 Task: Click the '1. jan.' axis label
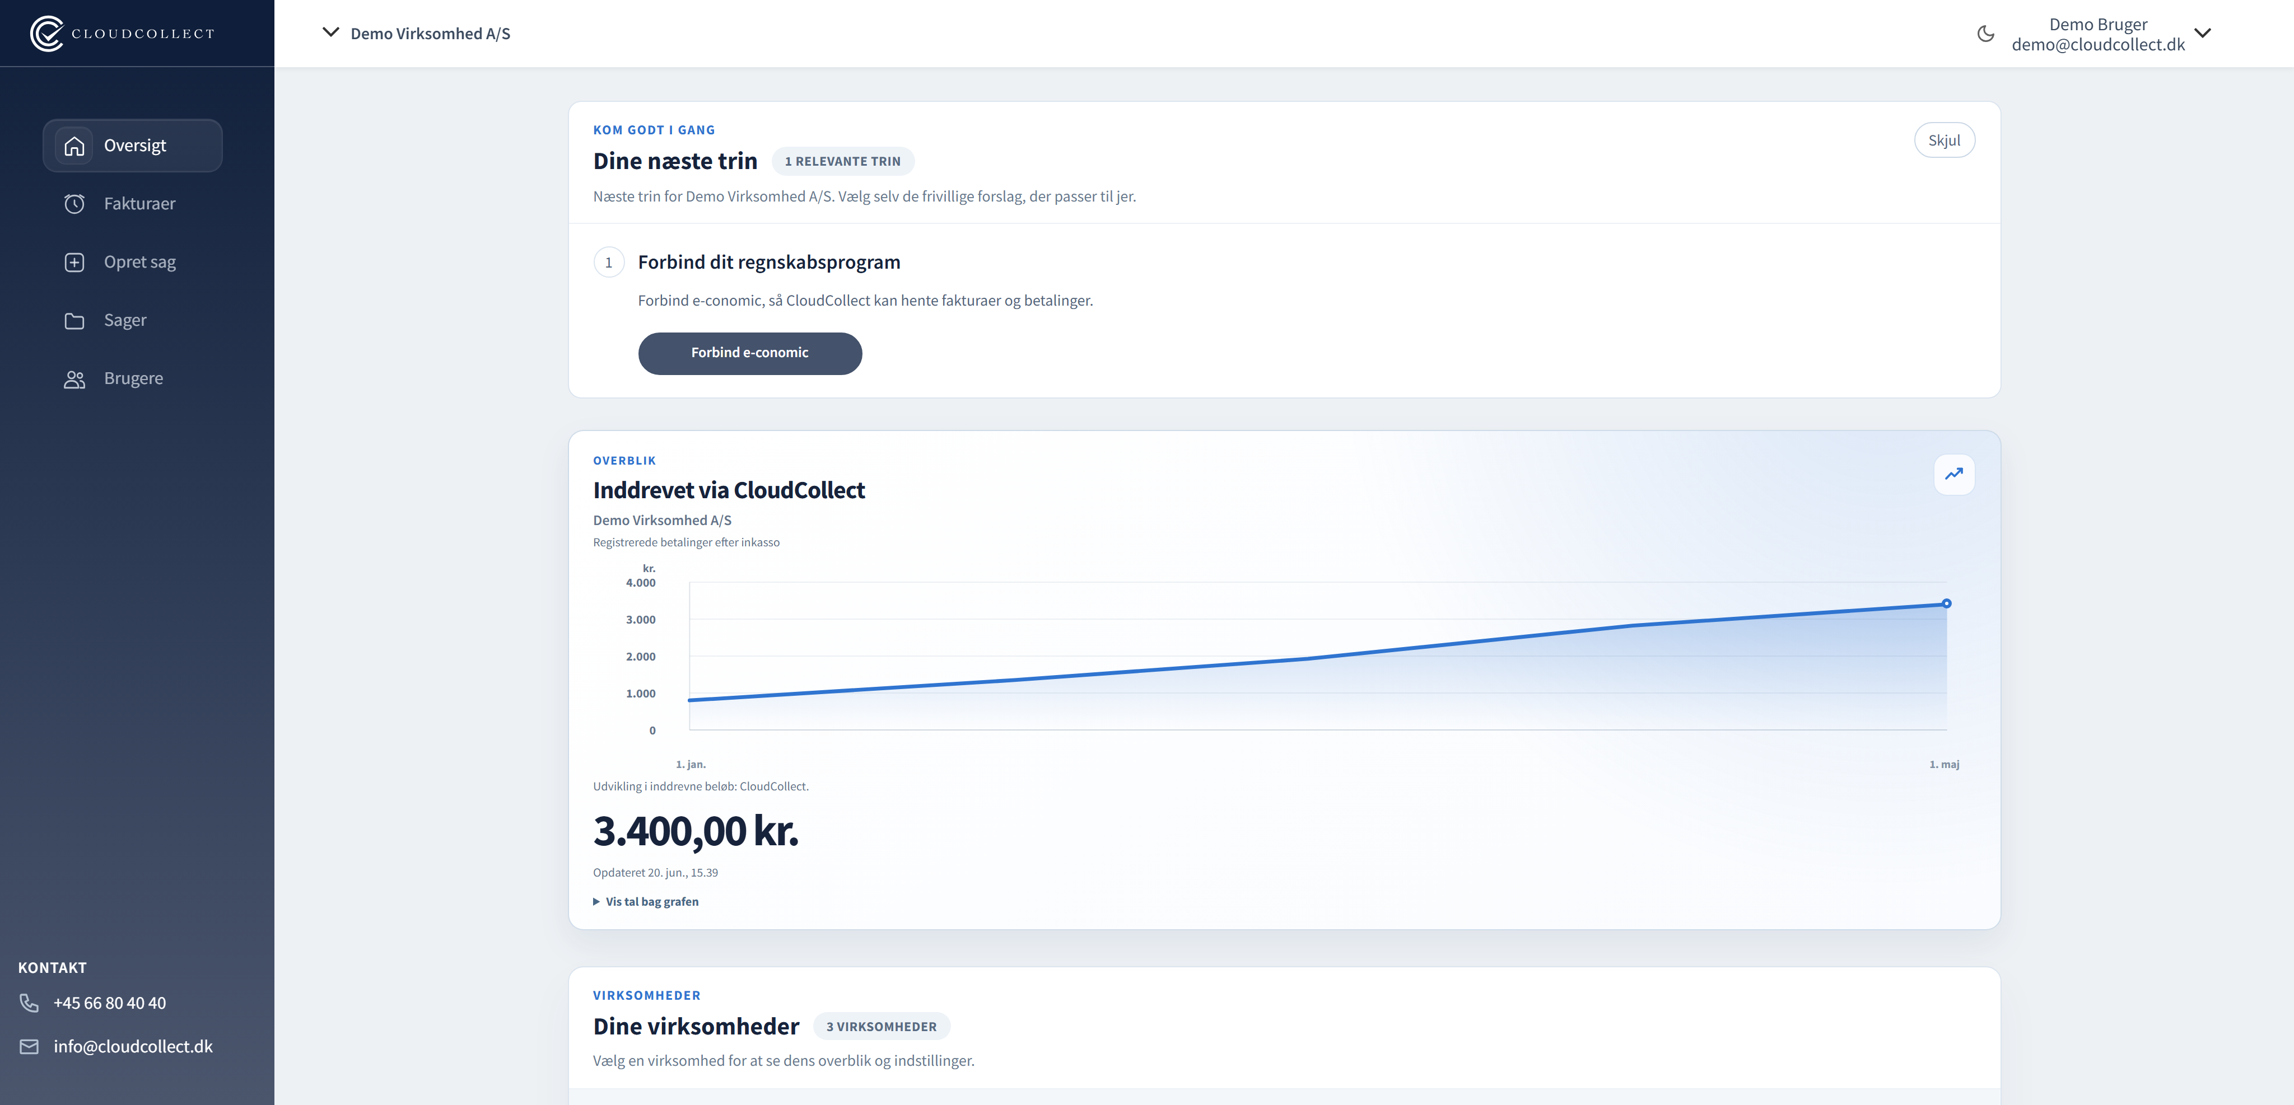690,765
